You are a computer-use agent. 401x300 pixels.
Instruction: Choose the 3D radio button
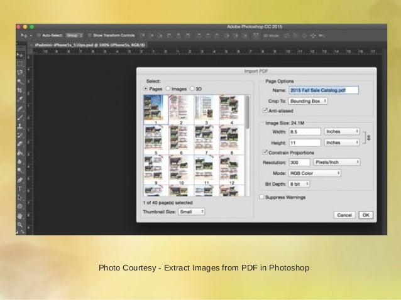click(x=192, y=88)
